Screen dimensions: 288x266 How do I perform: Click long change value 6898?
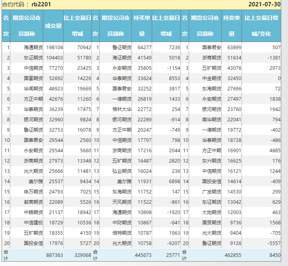[174, 182]
